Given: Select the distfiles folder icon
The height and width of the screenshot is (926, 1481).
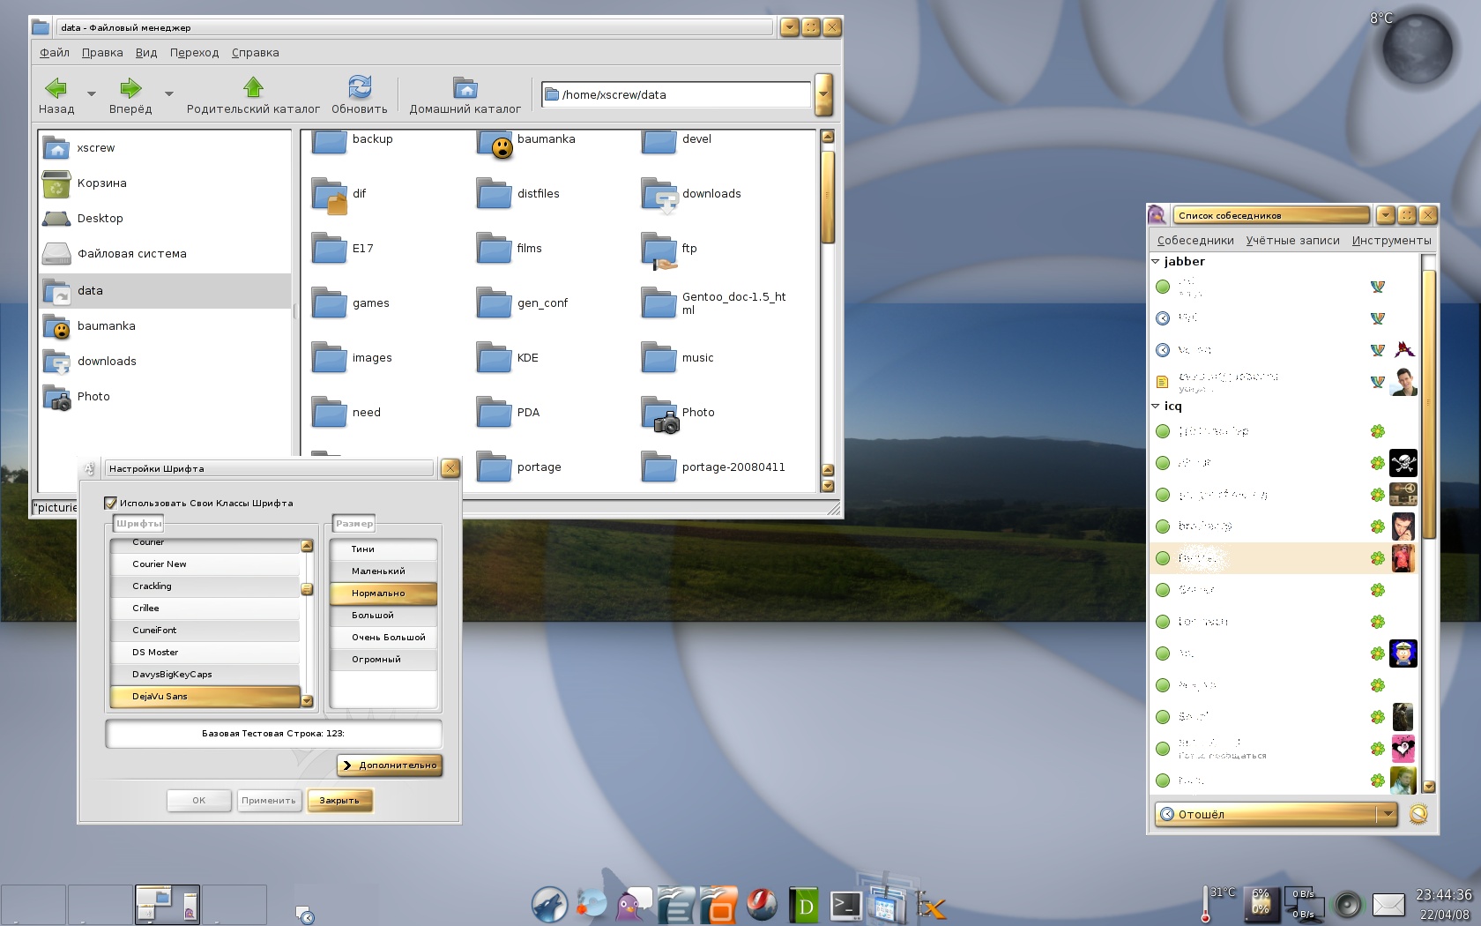Looking at the screenshot, I should pyautogui.click(x=495, y=193).
